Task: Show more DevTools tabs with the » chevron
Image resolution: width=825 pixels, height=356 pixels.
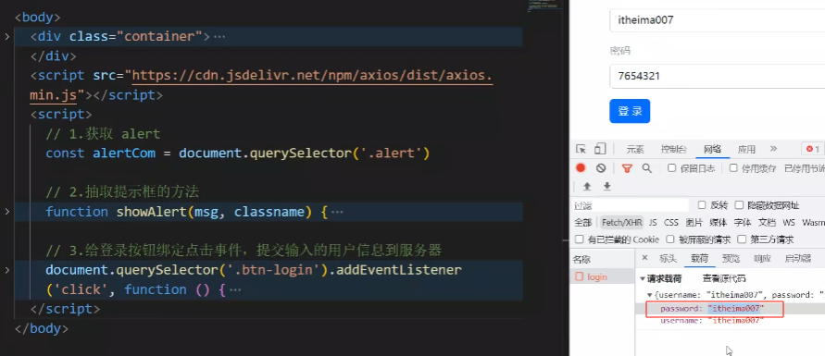Action: click(x=773, y=149)
